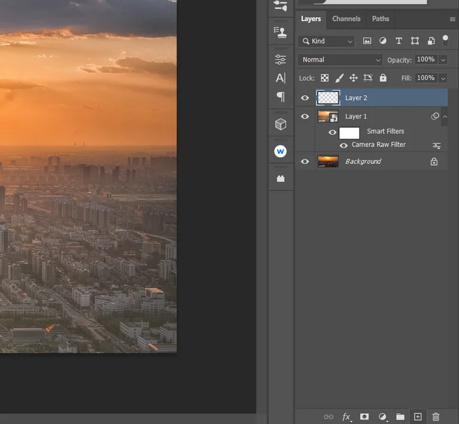
Task: Select the Smart Filters mask thumbnail
Action: pos(349,133)
